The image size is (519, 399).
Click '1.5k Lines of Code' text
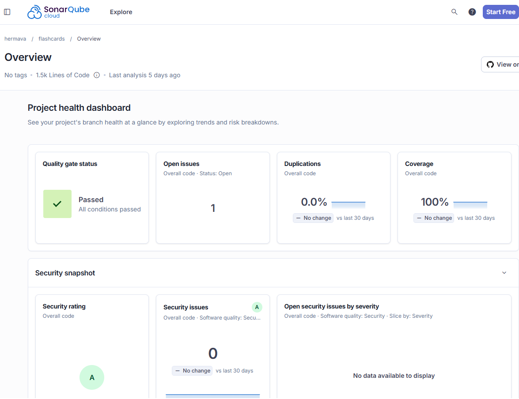[63, 75]
